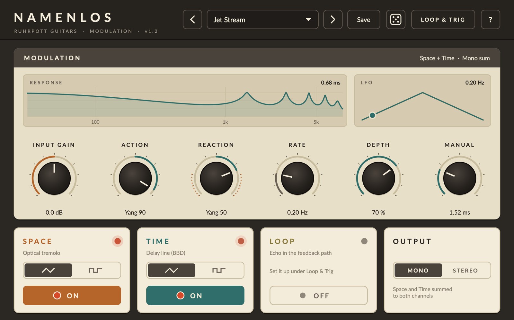
Task: Select MONO output mode
Action: point(418,270)
